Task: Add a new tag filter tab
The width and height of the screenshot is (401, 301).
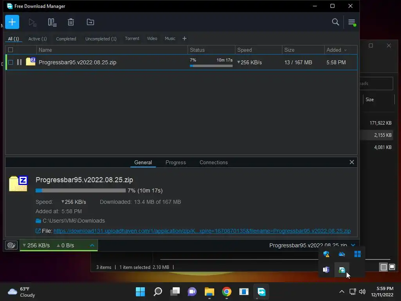Action: tap(184, 38)
